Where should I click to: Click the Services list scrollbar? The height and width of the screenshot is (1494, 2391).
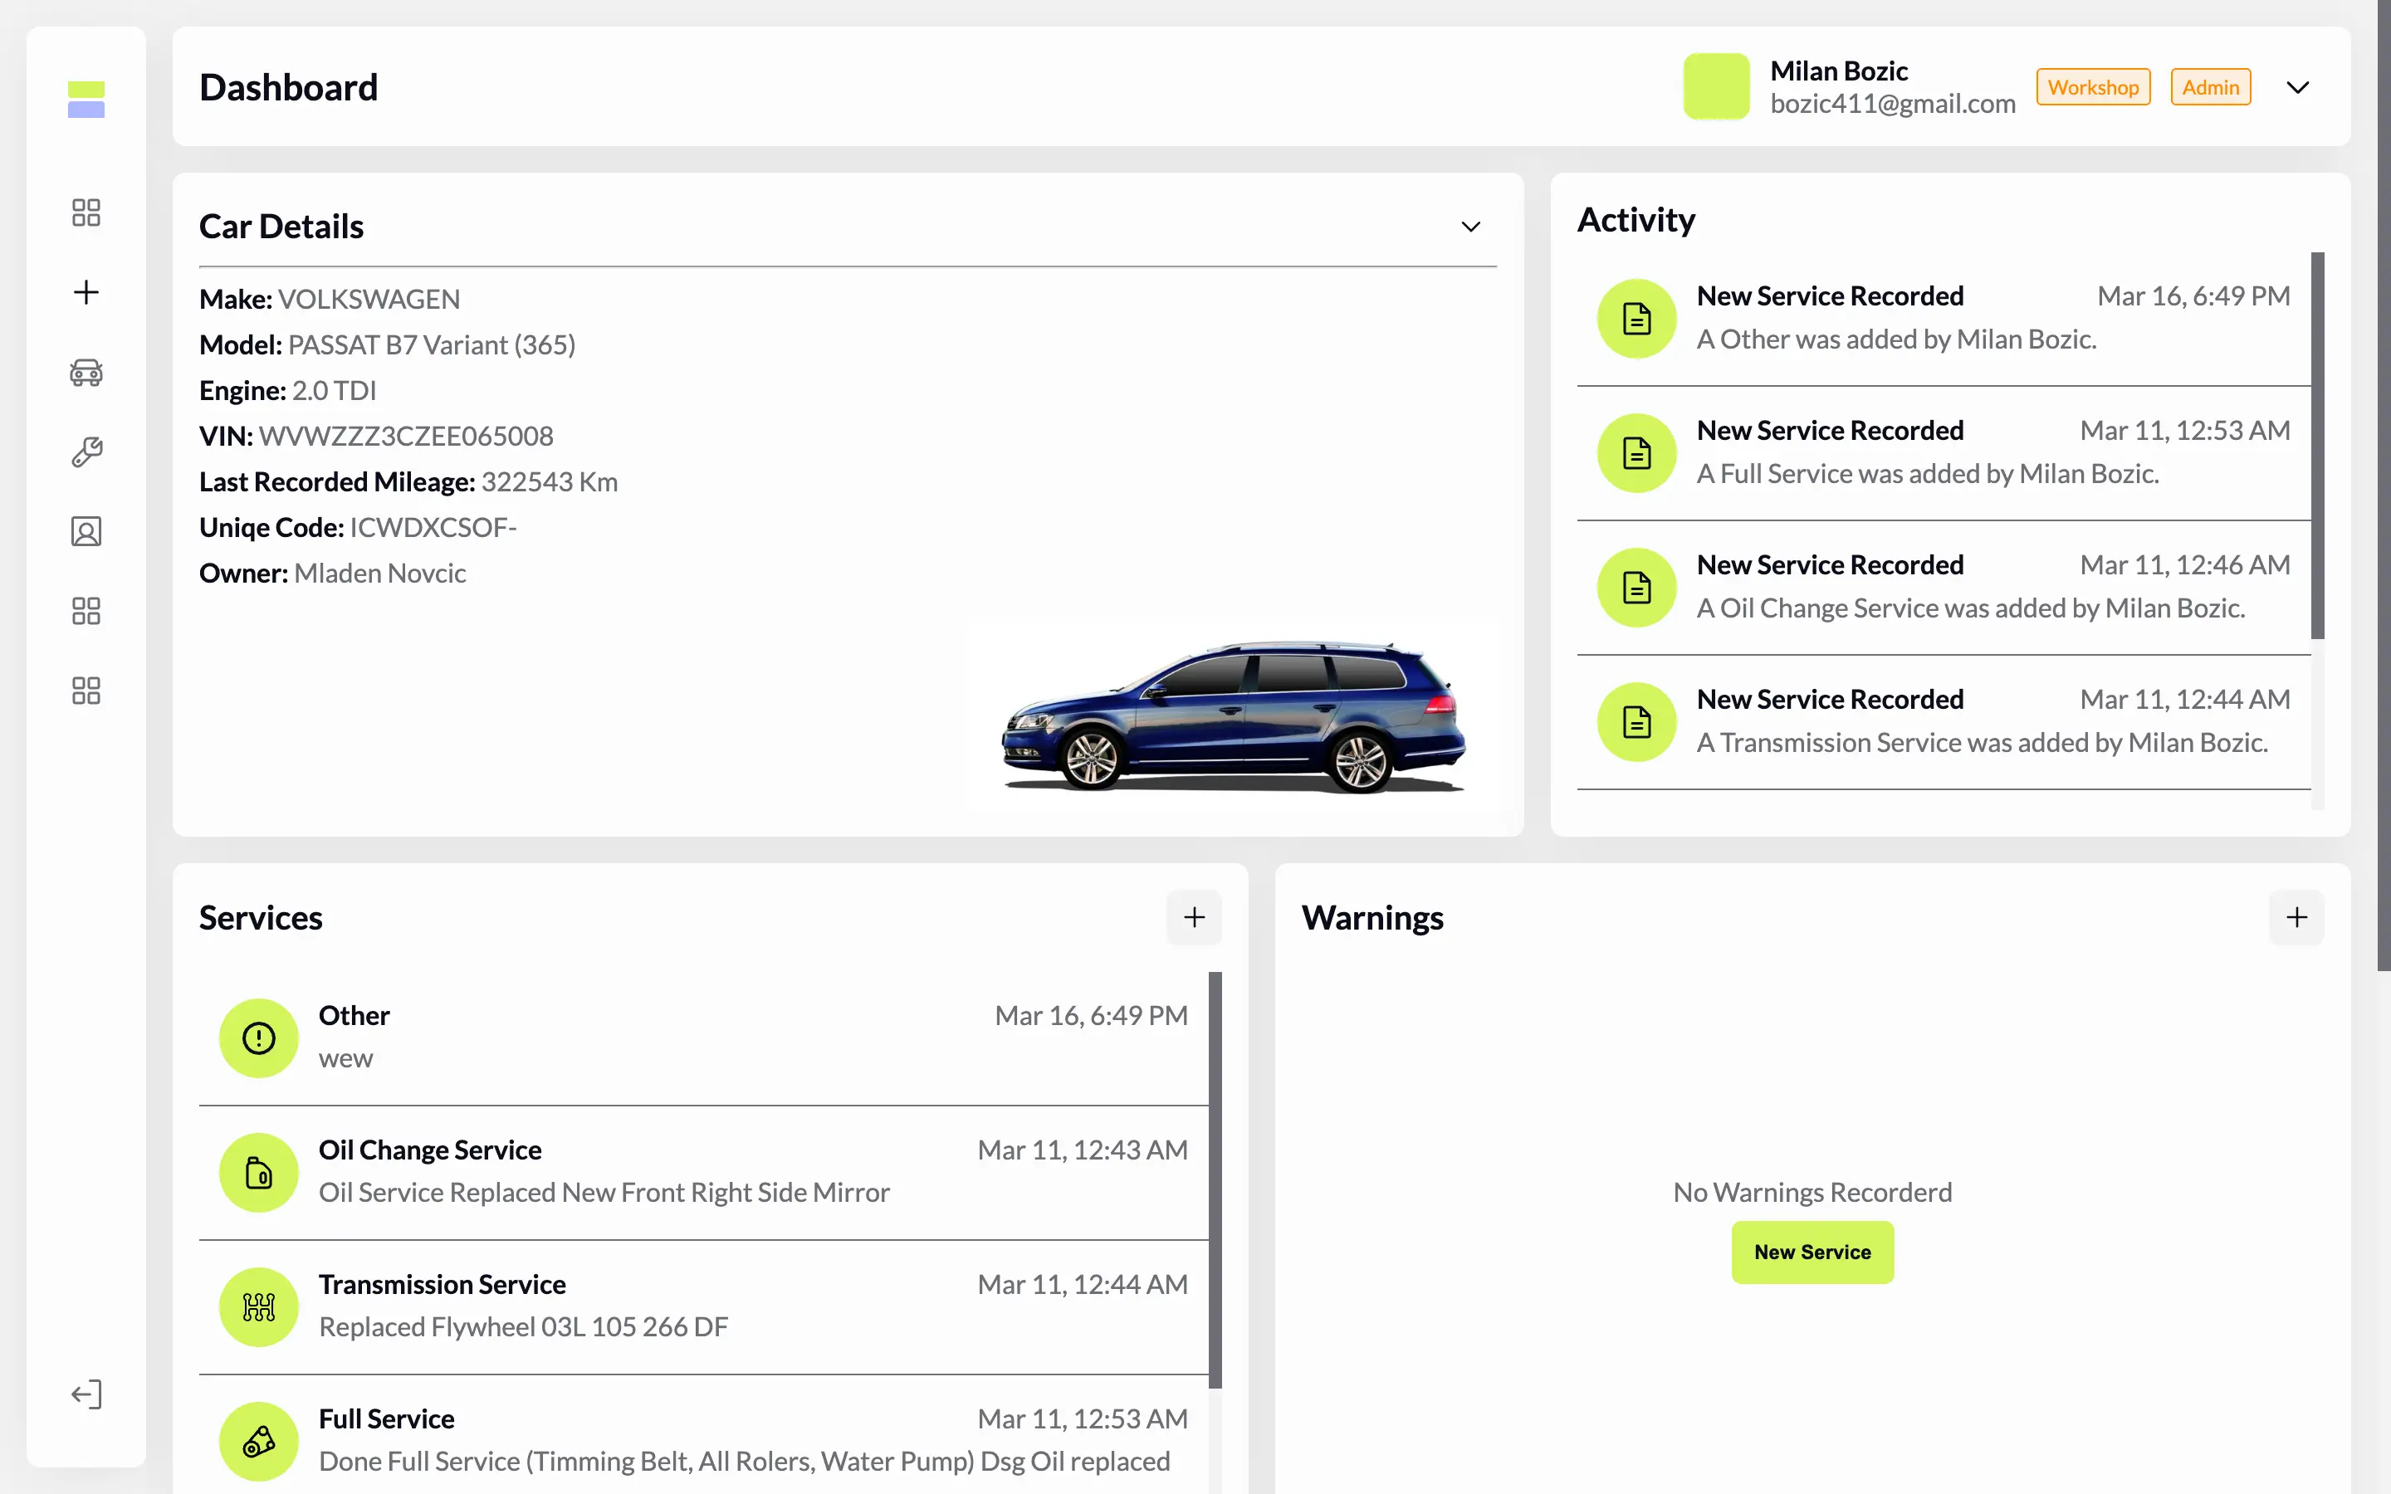click(1215, 1179)
